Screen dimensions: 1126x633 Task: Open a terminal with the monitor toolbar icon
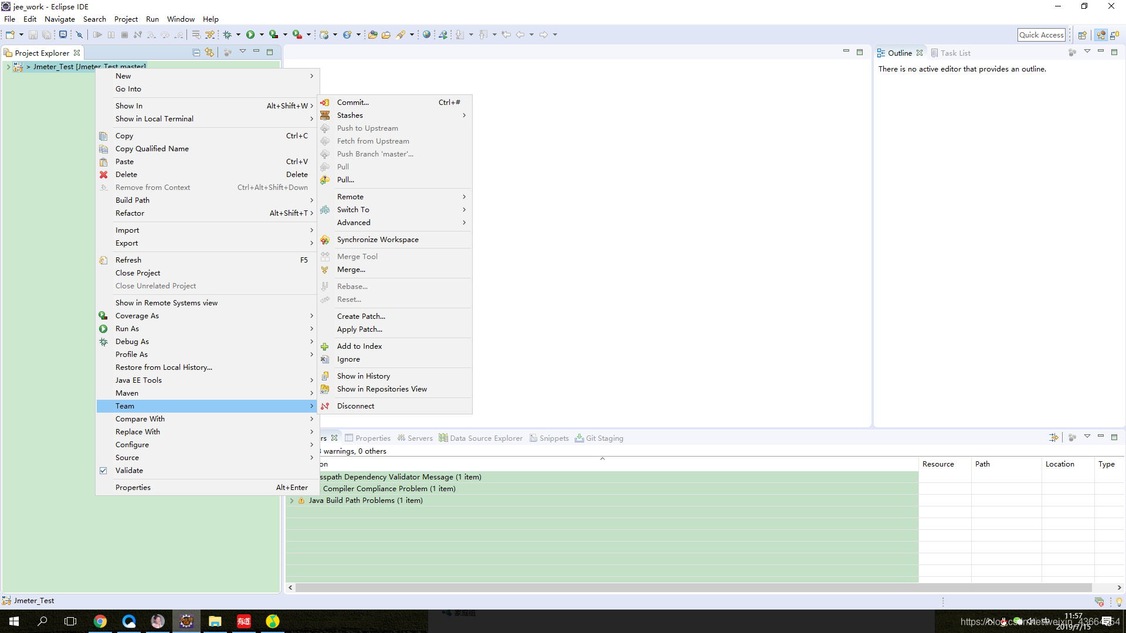click(63, 35)
